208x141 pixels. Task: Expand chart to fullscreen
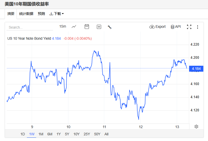click(x=189, y=27)
